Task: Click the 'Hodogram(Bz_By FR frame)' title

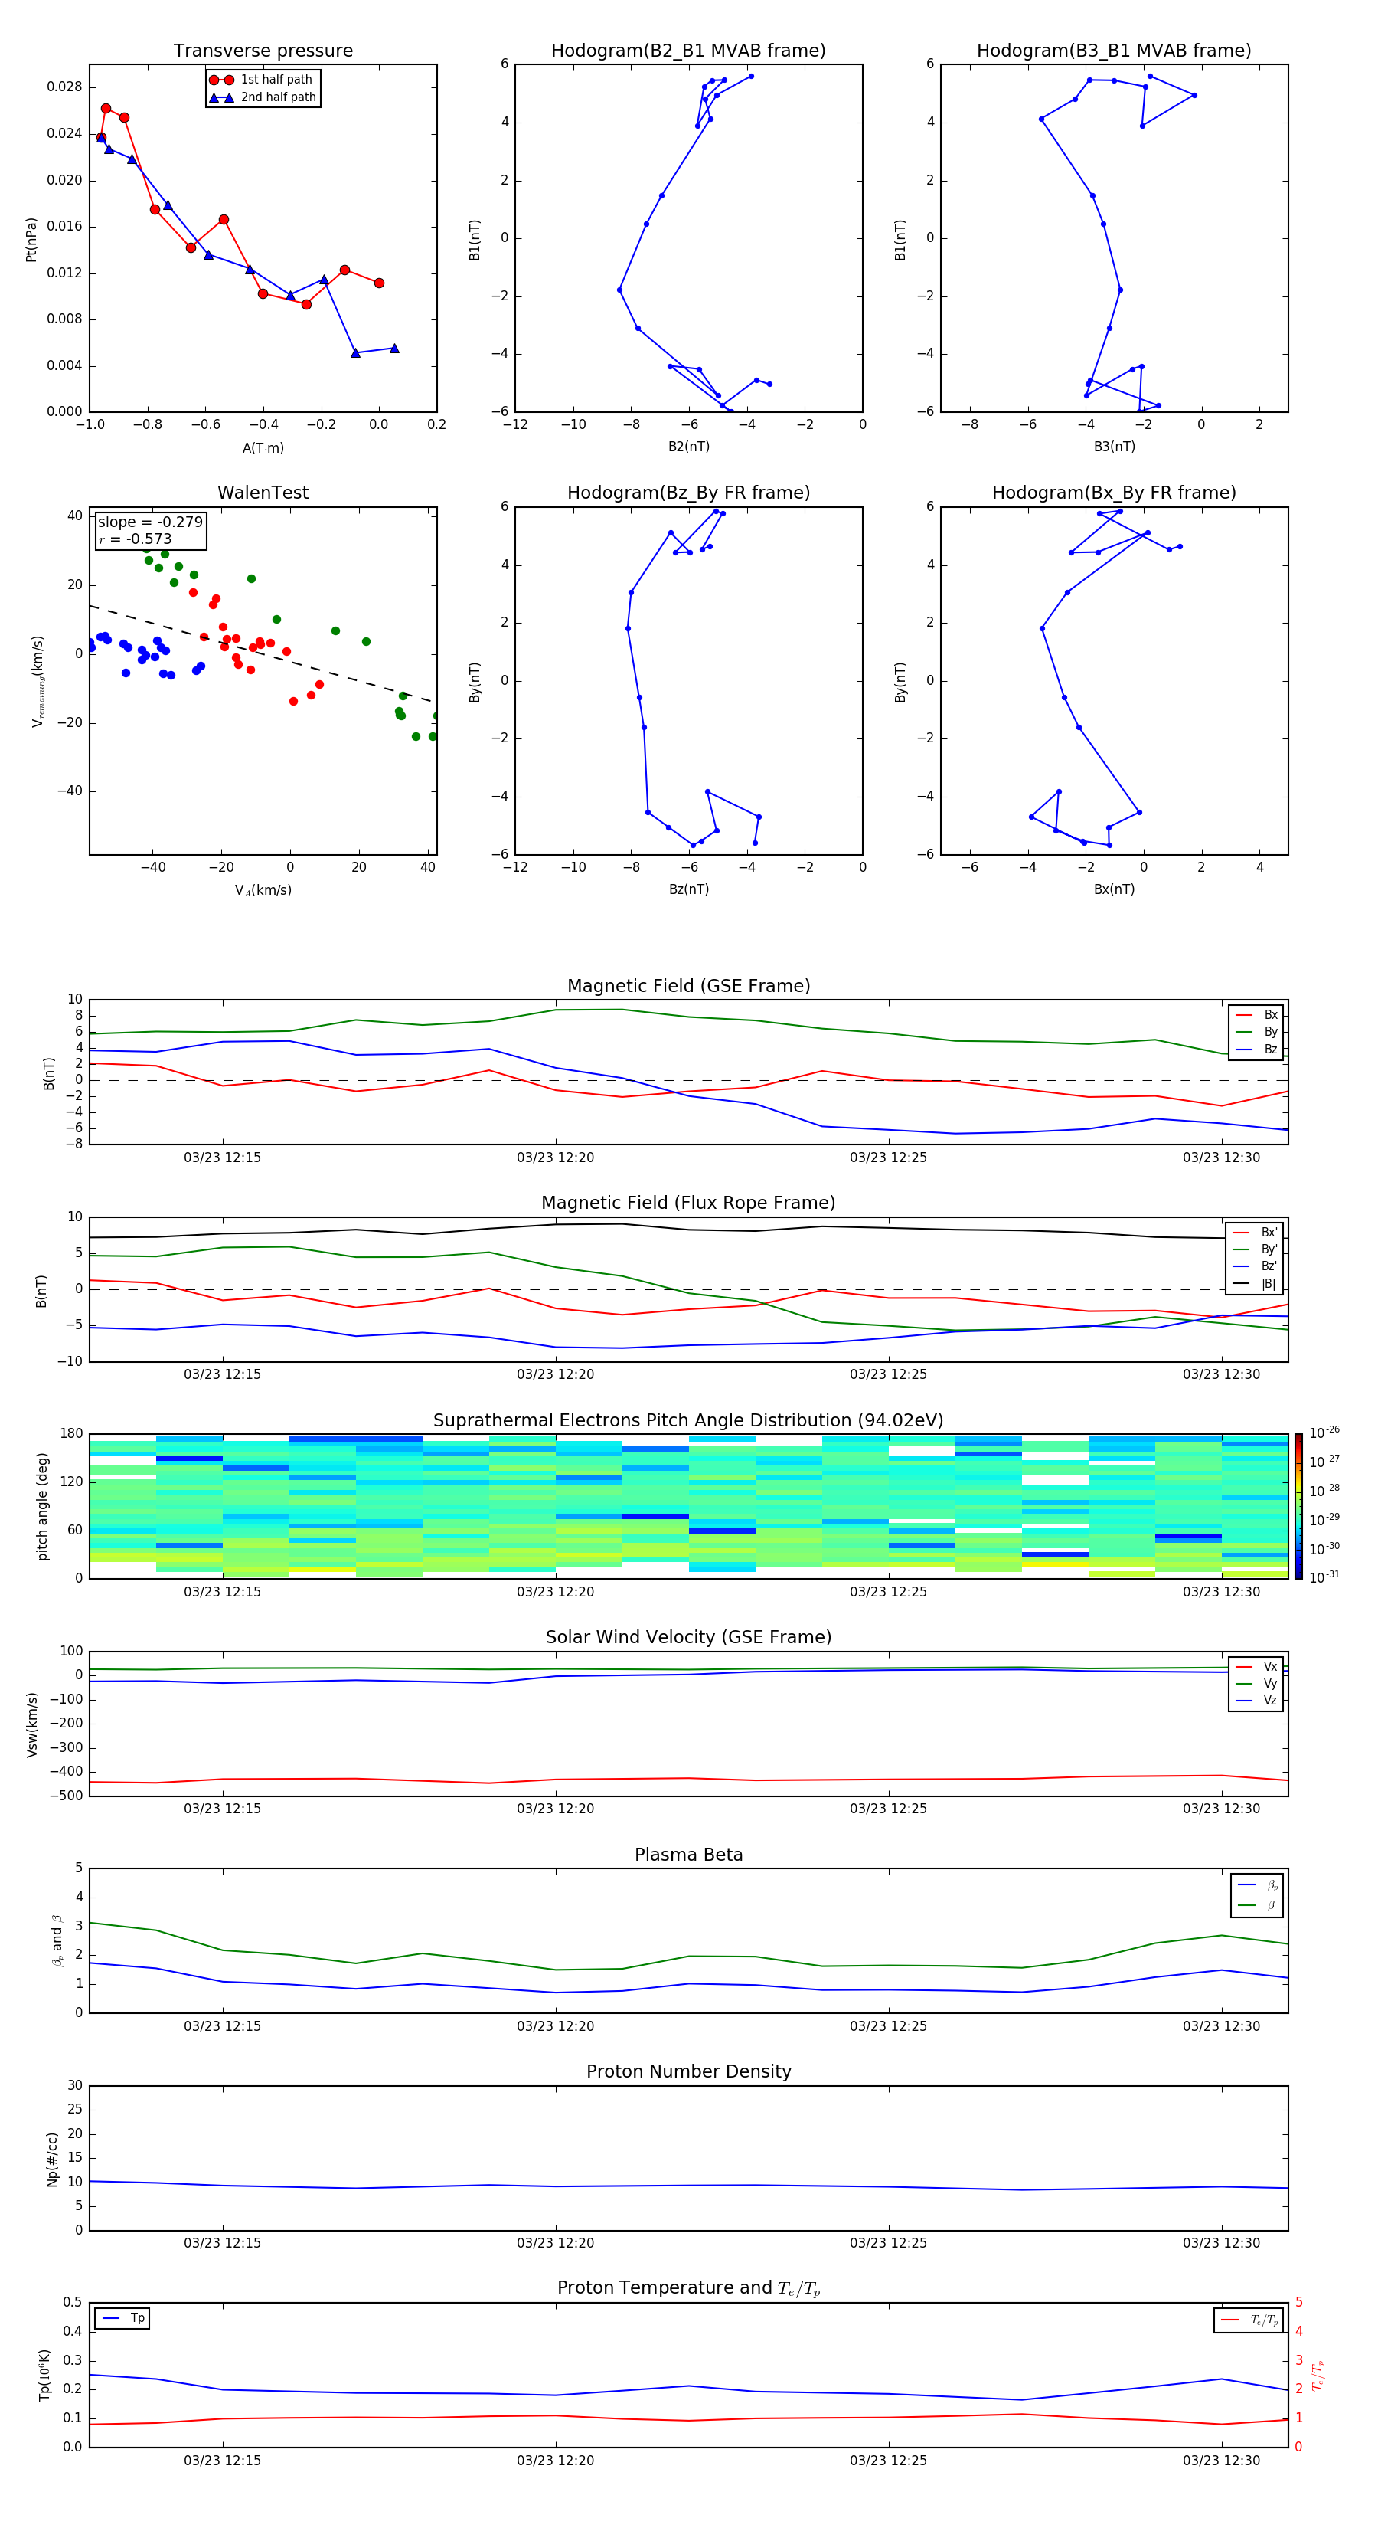Action: pyautogui.click(x=688, y=493)
